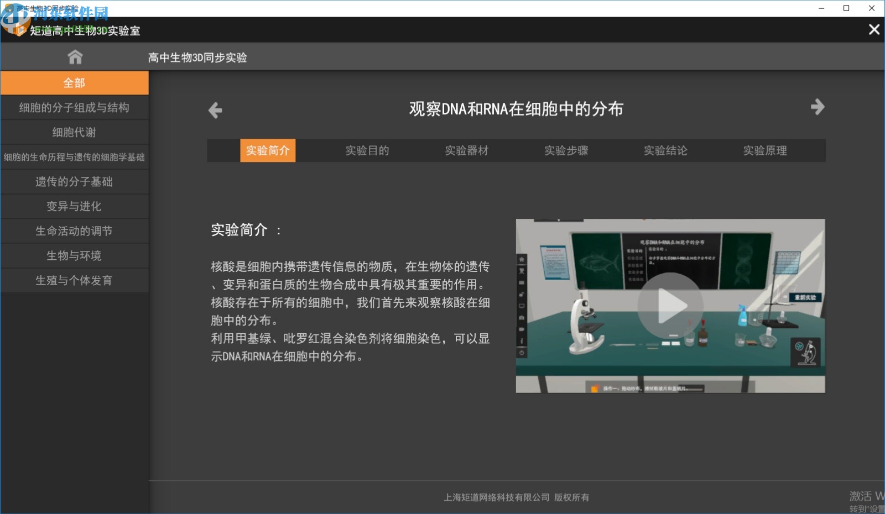Viewport: 885px width, 514px height.
Task: Click the home icon in sidebar header
Action: 75,57
